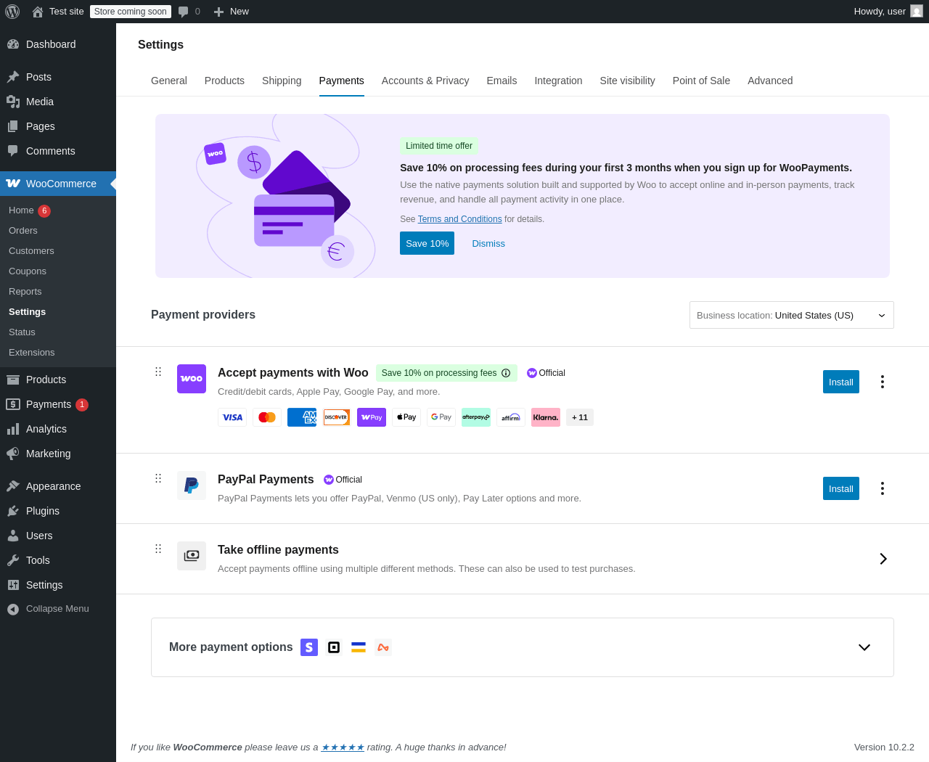Screen dimensions: 929x762
Task: Open the Business location dropdown
Action: (792, 315)
